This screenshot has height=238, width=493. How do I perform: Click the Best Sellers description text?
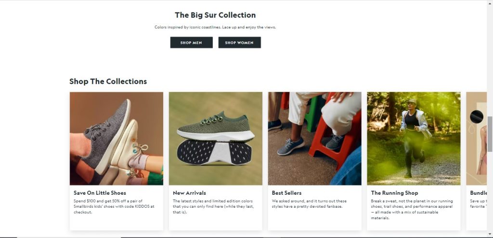[309, 204]
